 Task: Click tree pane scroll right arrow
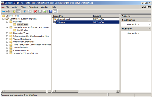49,91
